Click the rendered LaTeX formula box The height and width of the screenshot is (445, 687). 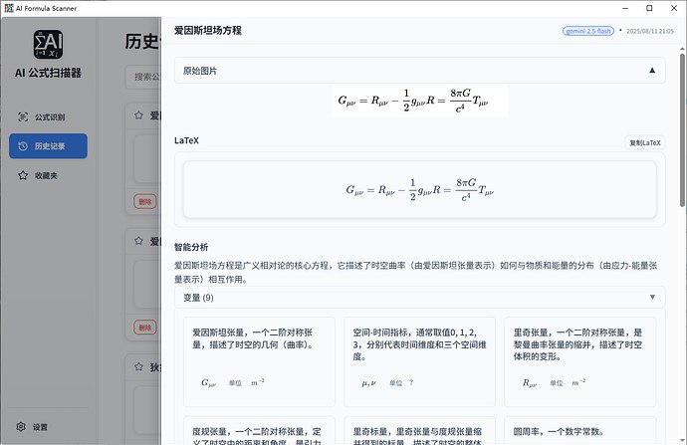420,190
